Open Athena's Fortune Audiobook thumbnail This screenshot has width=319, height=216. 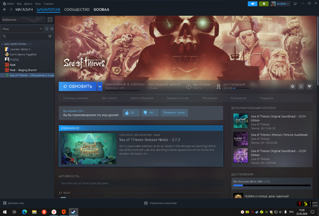coord(240,139)
